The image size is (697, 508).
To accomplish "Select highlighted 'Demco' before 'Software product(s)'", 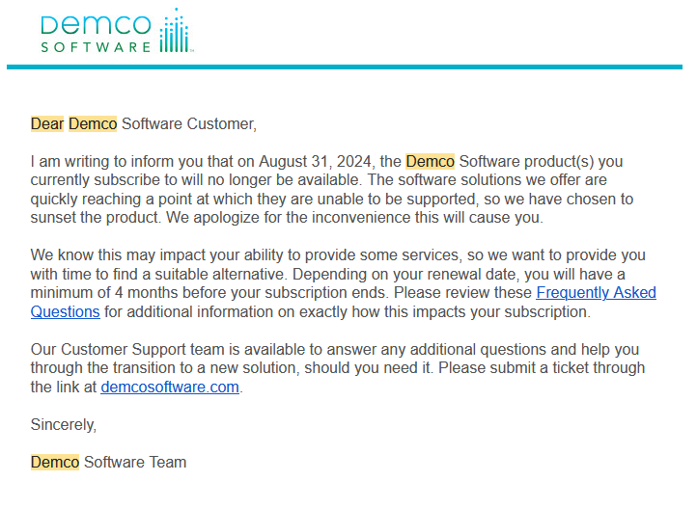I will [x=430, y=162].
